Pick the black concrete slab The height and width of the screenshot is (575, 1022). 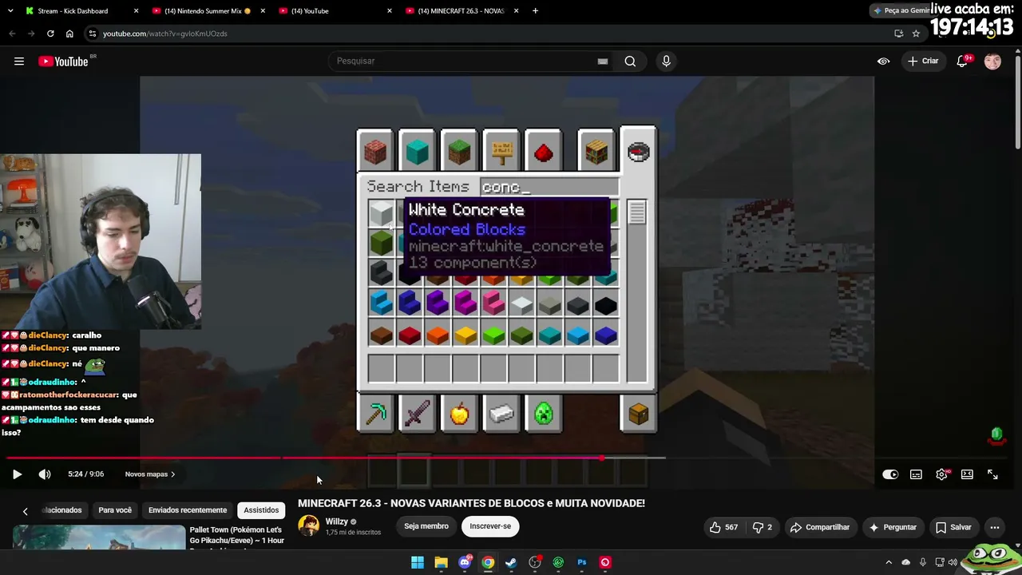(x=605, y=304)
